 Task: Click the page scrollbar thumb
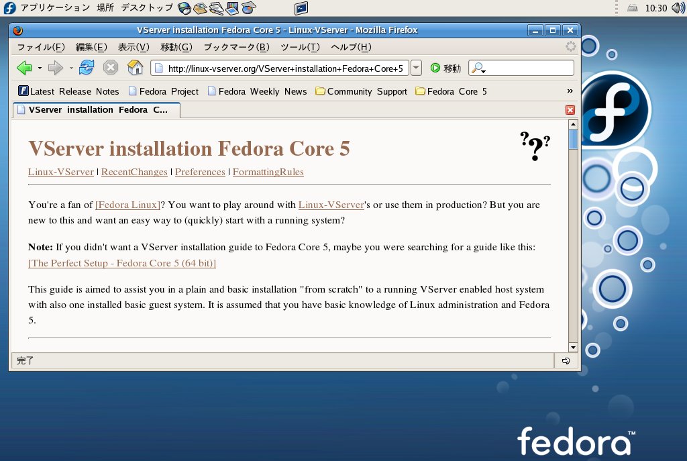tap(573, 140)
